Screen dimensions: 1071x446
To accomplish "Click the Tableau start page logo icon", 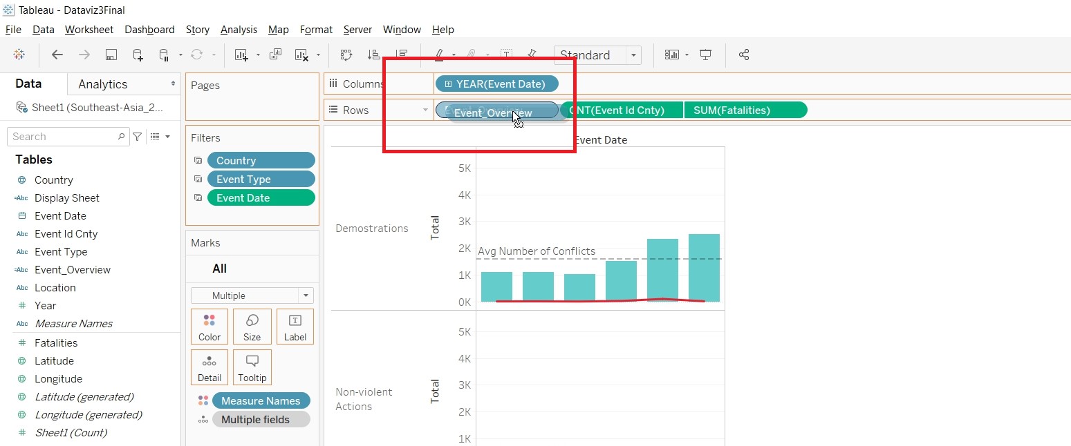I will pyautogui.click(x=19, y=55).
